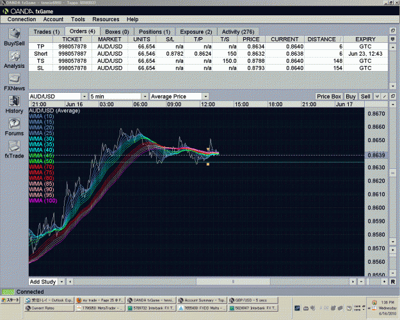Switch to the Activity (276) tab

point(238,32)
